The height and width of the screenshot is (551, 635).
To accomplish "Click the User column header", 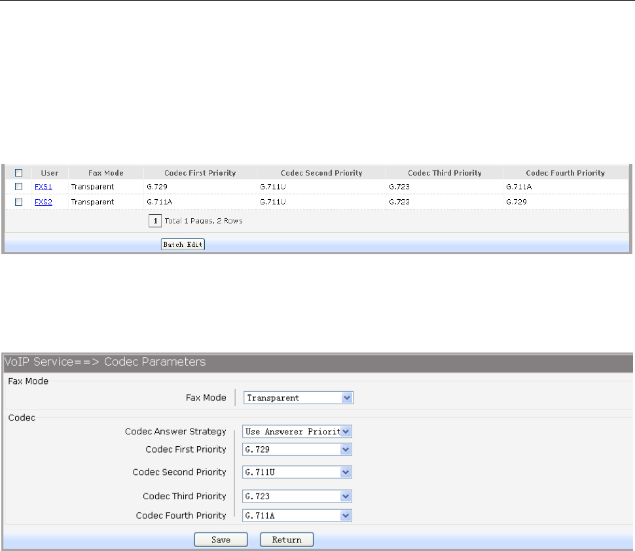I will (49, 173).
